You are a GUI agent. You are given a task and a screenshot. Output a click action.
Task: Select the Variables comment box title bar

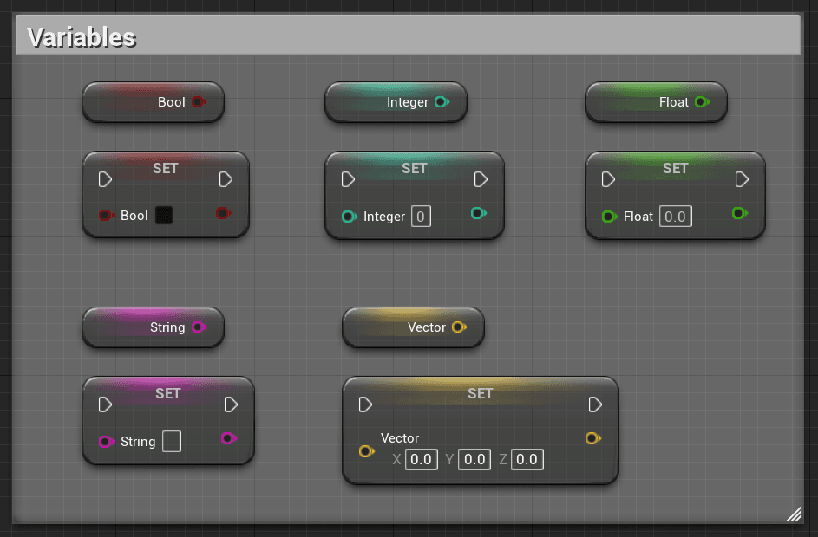click(408, 36)
